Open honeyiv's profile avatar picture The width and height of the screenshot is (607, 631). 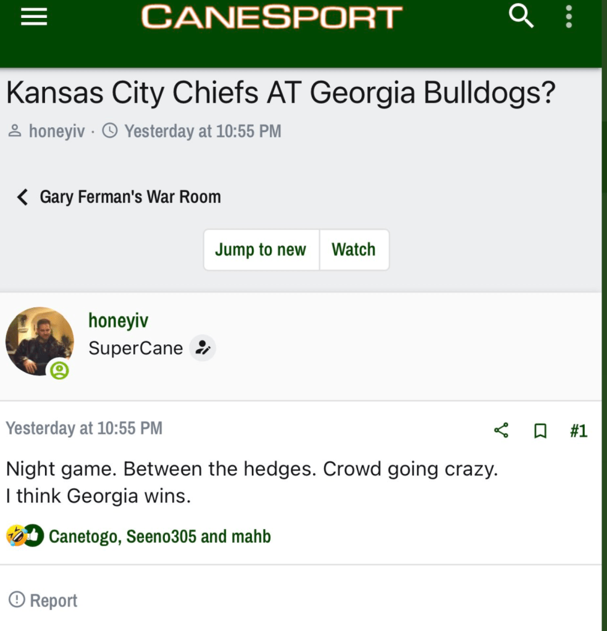point(40,341)
